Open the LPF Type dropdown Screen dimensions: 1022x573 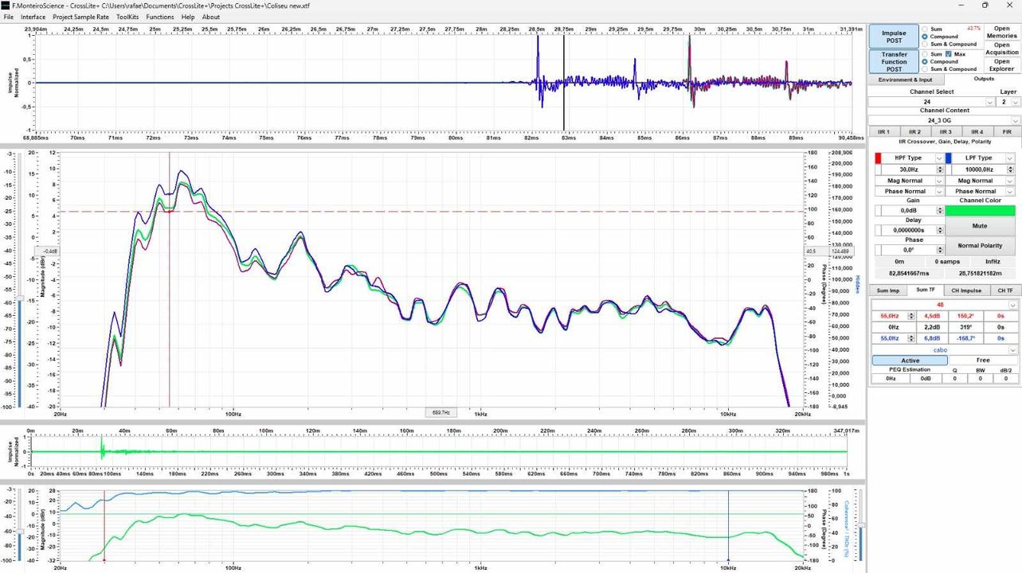(x=984, y=158)
